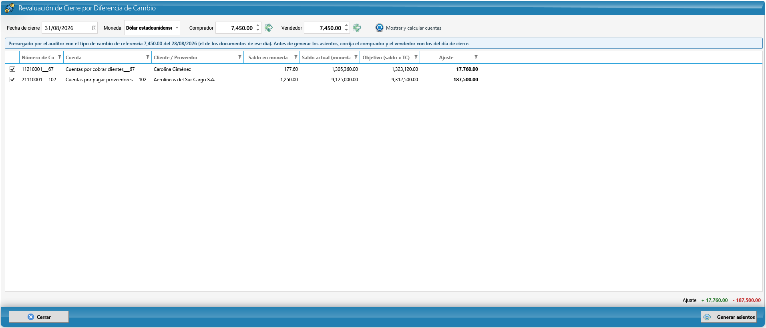
Task: Open the calendar picker for Fecha de cierre
Action: (94, 28)
